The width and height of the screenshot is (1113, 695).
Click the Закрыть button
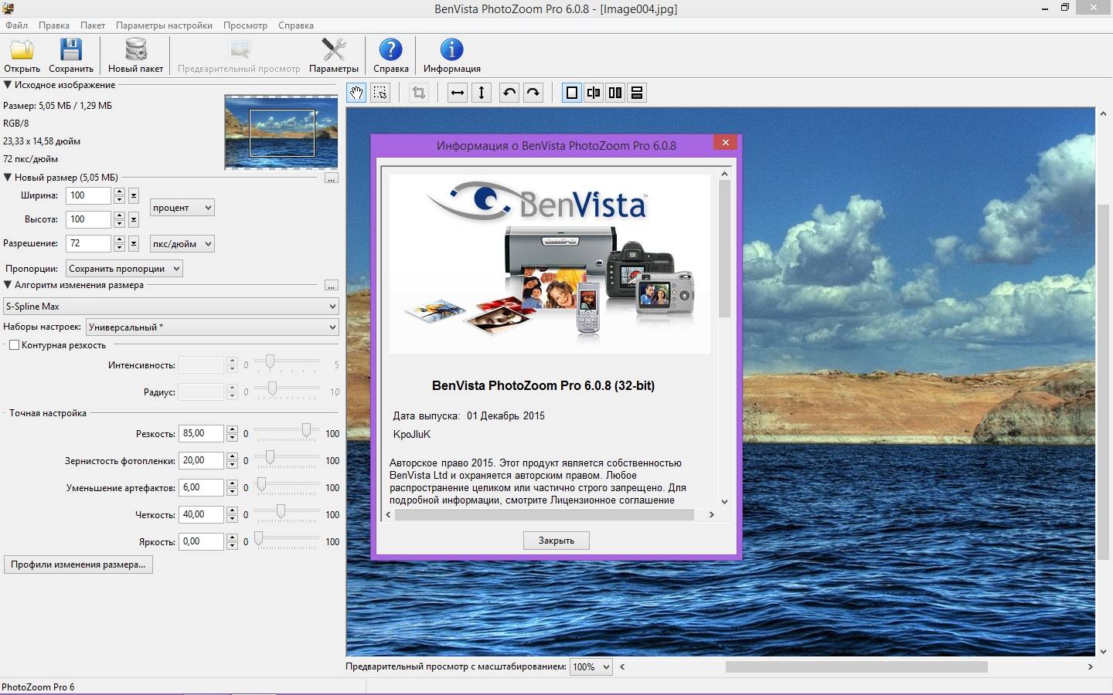tap(556, 541)
